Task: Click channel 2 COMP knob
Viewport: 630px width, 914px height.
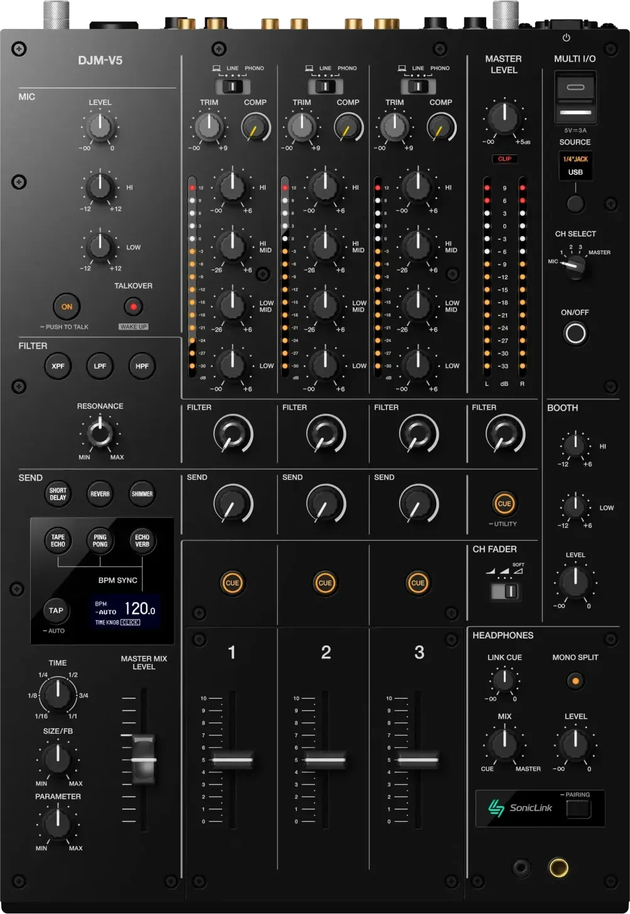Action: click(x=348, y=127)
